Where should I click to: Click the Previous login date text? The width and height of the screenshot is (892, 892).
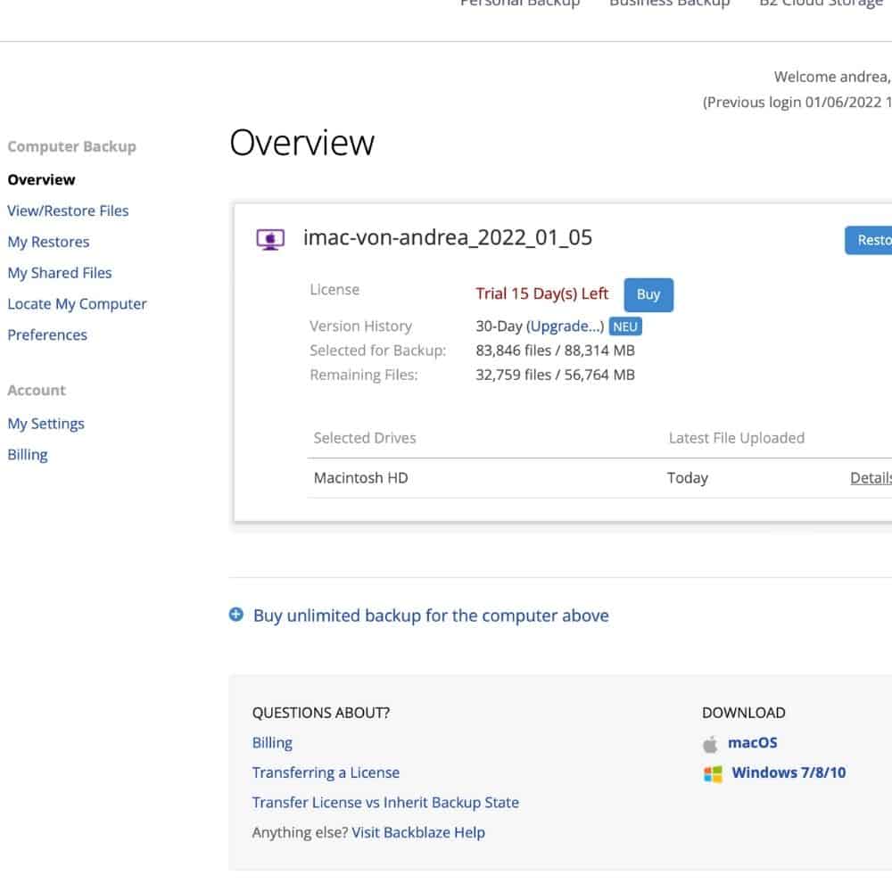click(x=797, y=103)
